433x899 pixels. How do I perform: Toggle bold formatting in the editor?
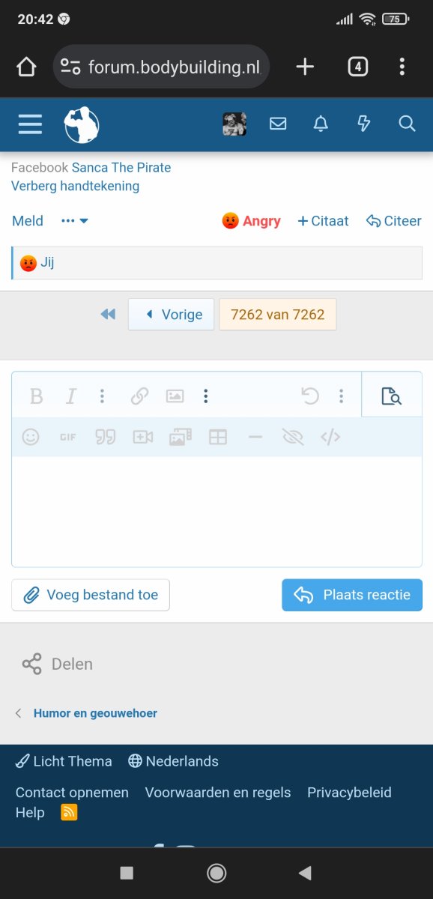pos(36,396)
